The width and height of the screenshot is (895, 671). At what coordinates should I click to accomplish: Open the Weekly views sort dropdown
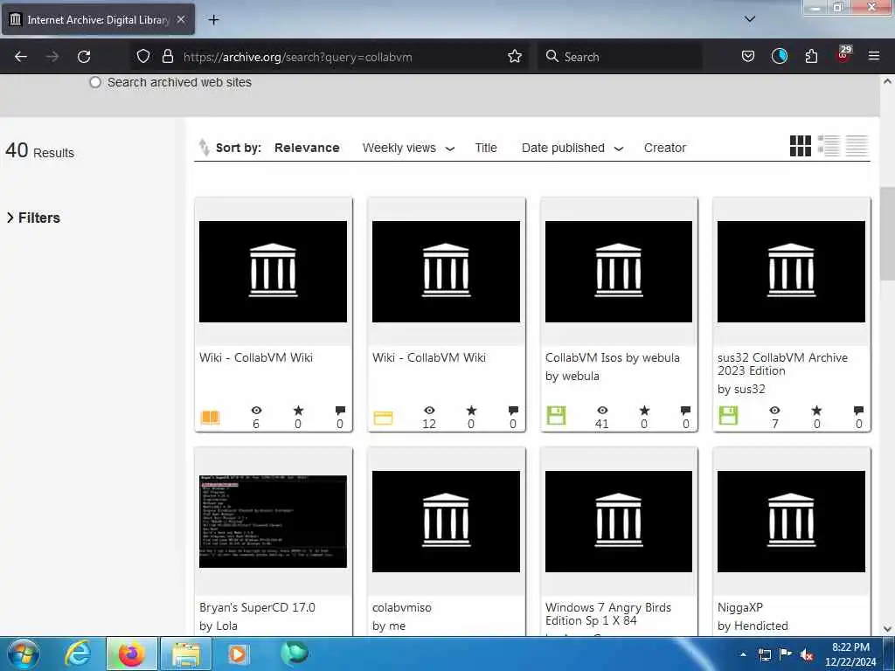click(x=409, y=148)
